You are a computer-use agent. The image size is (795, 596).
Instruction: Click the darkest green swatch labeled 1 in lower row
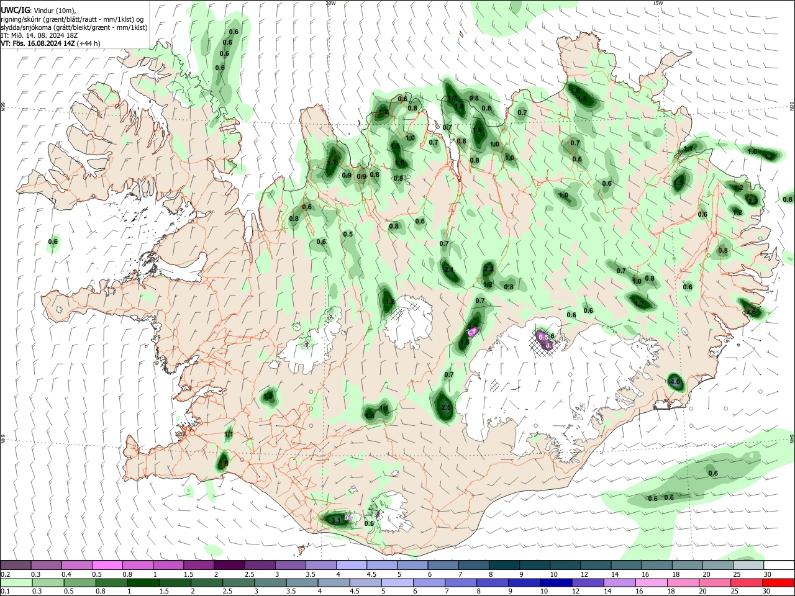coord(142,583)
